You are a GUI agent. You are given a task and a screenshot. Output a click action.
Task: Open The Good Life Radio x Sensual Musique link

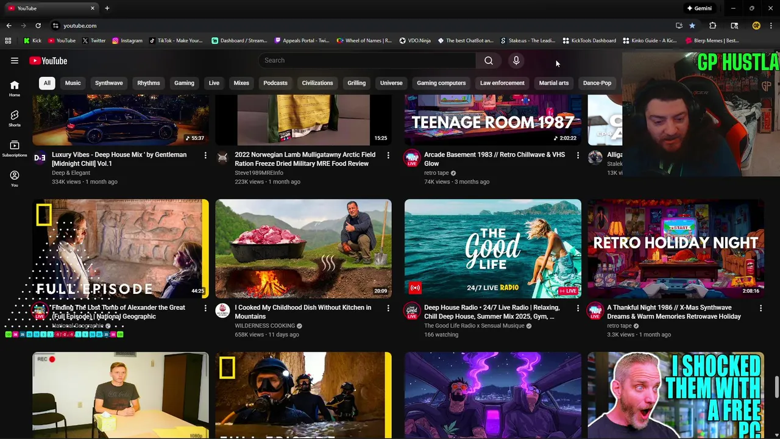point(474,326)
